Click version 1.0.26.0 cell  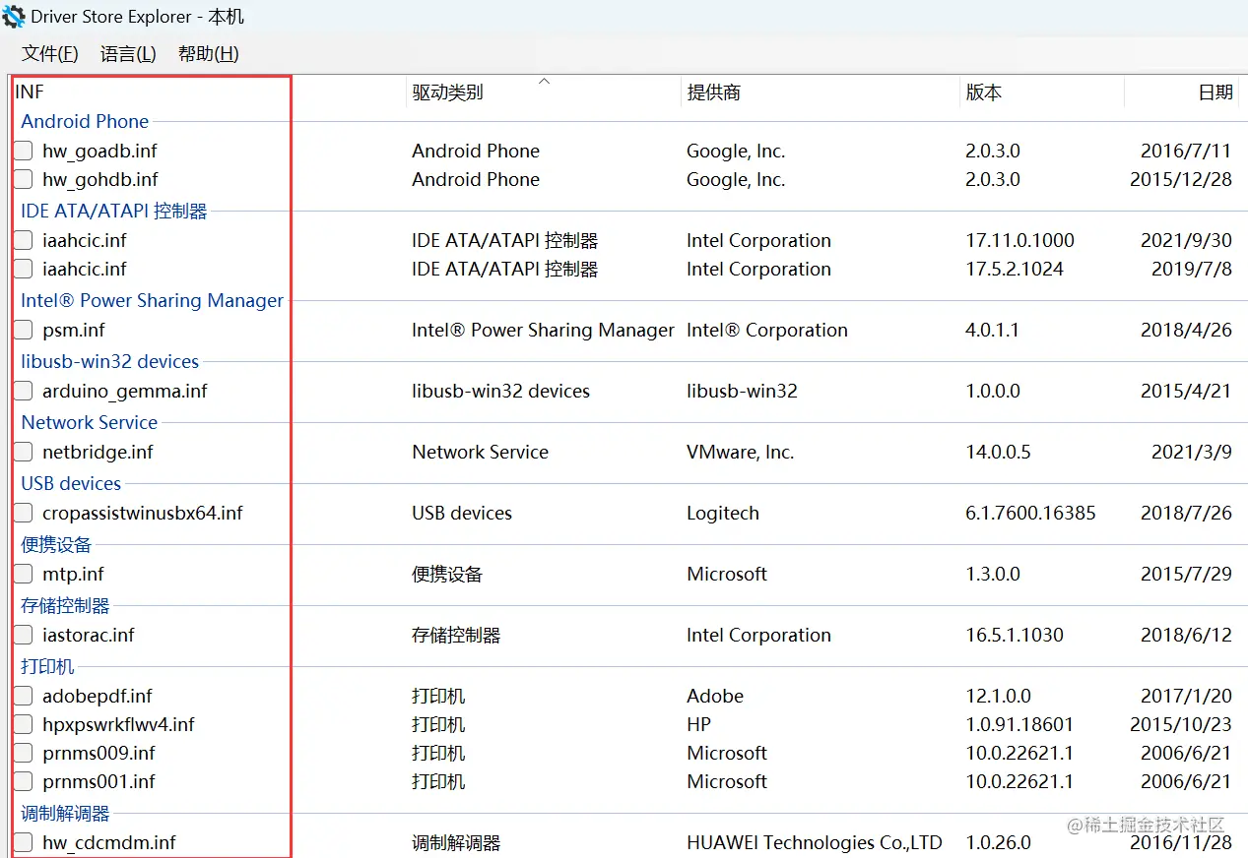[x=998, y=843]
